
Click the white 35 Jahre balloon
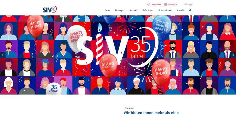(54, 88)
